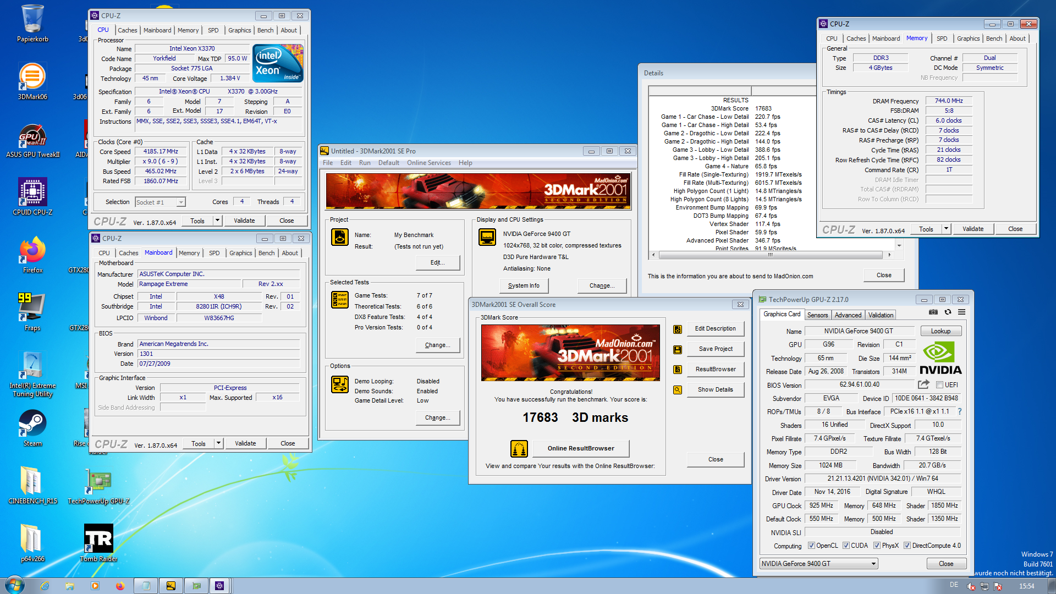Click Change... button in Selected Tests section
This screenshot has height=594, width=1056.
click(x=438, y=345)
